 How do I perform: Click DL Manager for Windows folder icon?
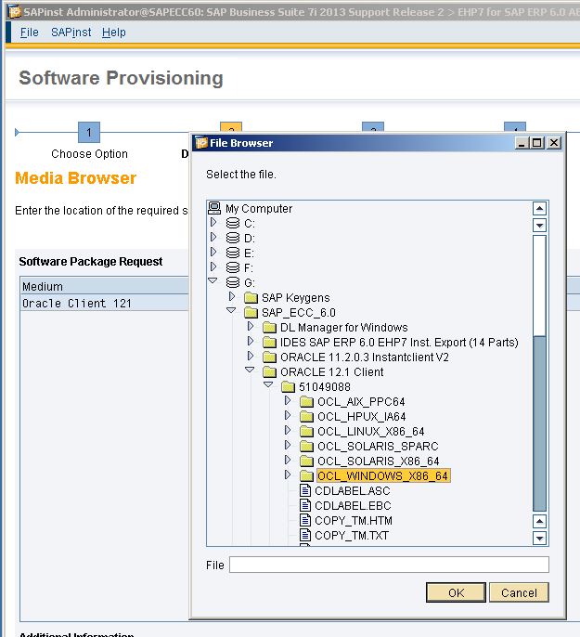point(269,328)
